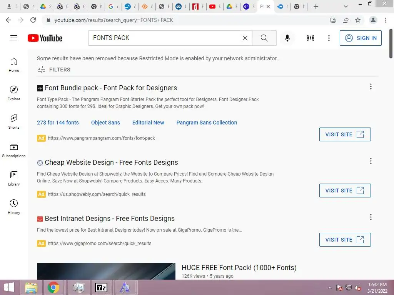Viewport: 394px width, 295px height.
Task: Click the browser address bar URL
Action: click(114, 20)
